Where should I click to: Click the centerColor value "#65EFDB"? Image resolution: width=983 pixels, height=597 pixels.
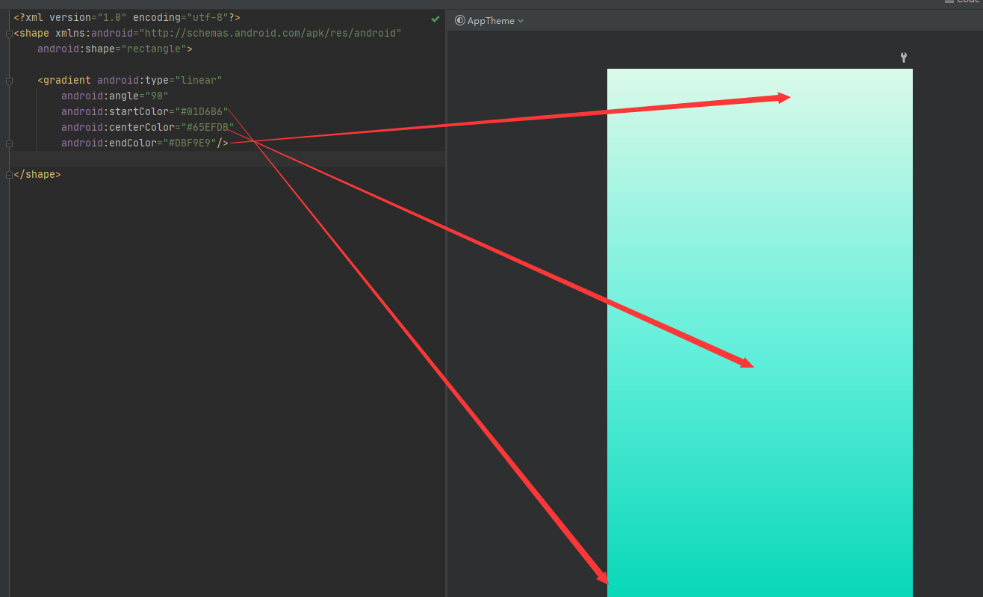(x=208, y=127)
